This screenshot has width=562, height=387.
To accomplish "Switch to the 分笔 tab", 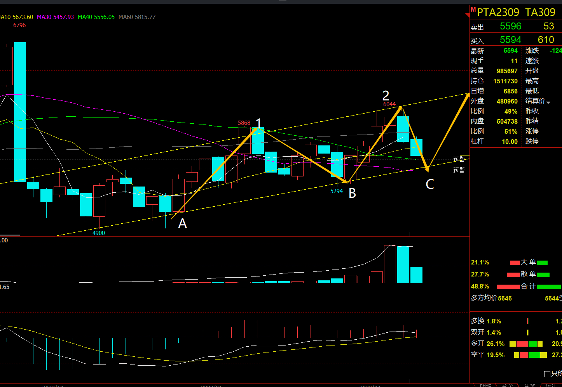I will pos(529,385).
